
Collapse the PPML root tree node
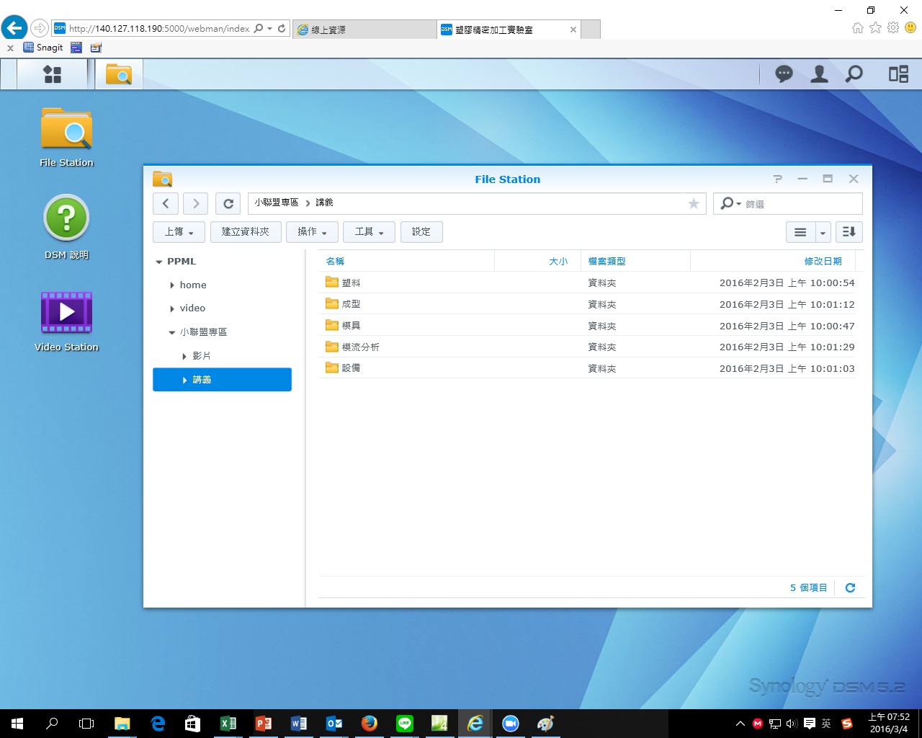159,262
